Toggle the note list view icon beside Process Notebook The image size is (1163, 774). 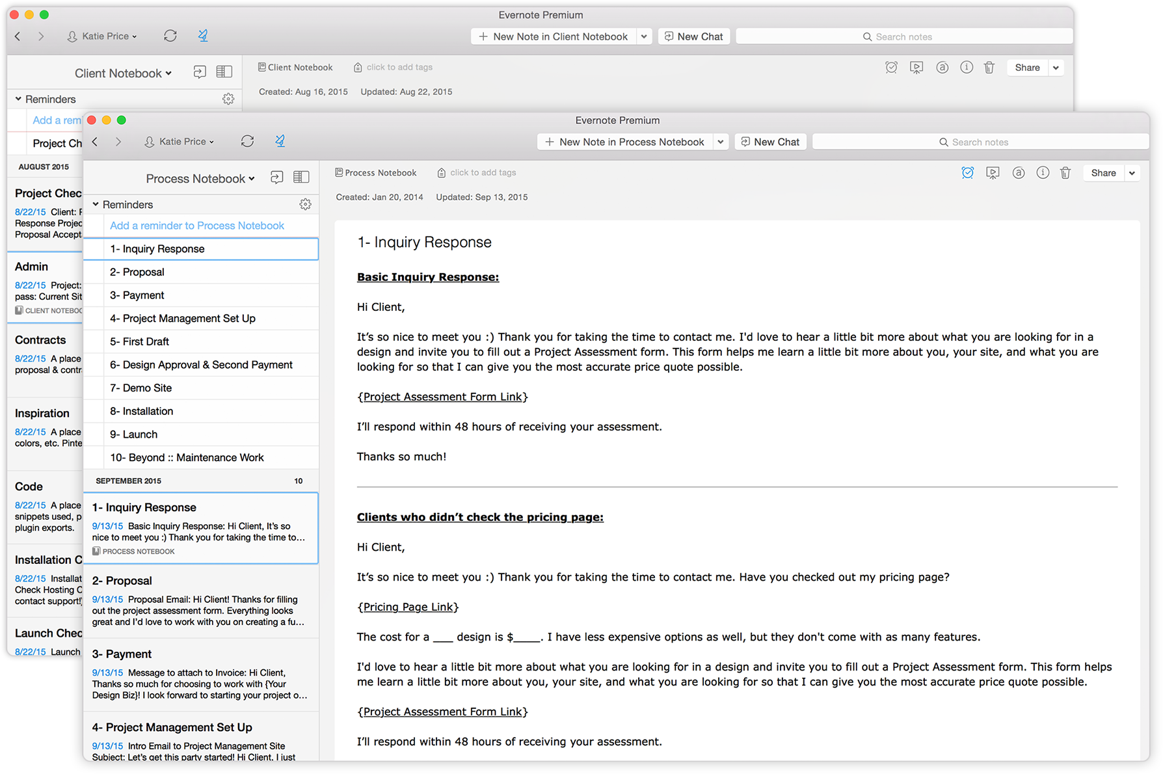(301, 178)
